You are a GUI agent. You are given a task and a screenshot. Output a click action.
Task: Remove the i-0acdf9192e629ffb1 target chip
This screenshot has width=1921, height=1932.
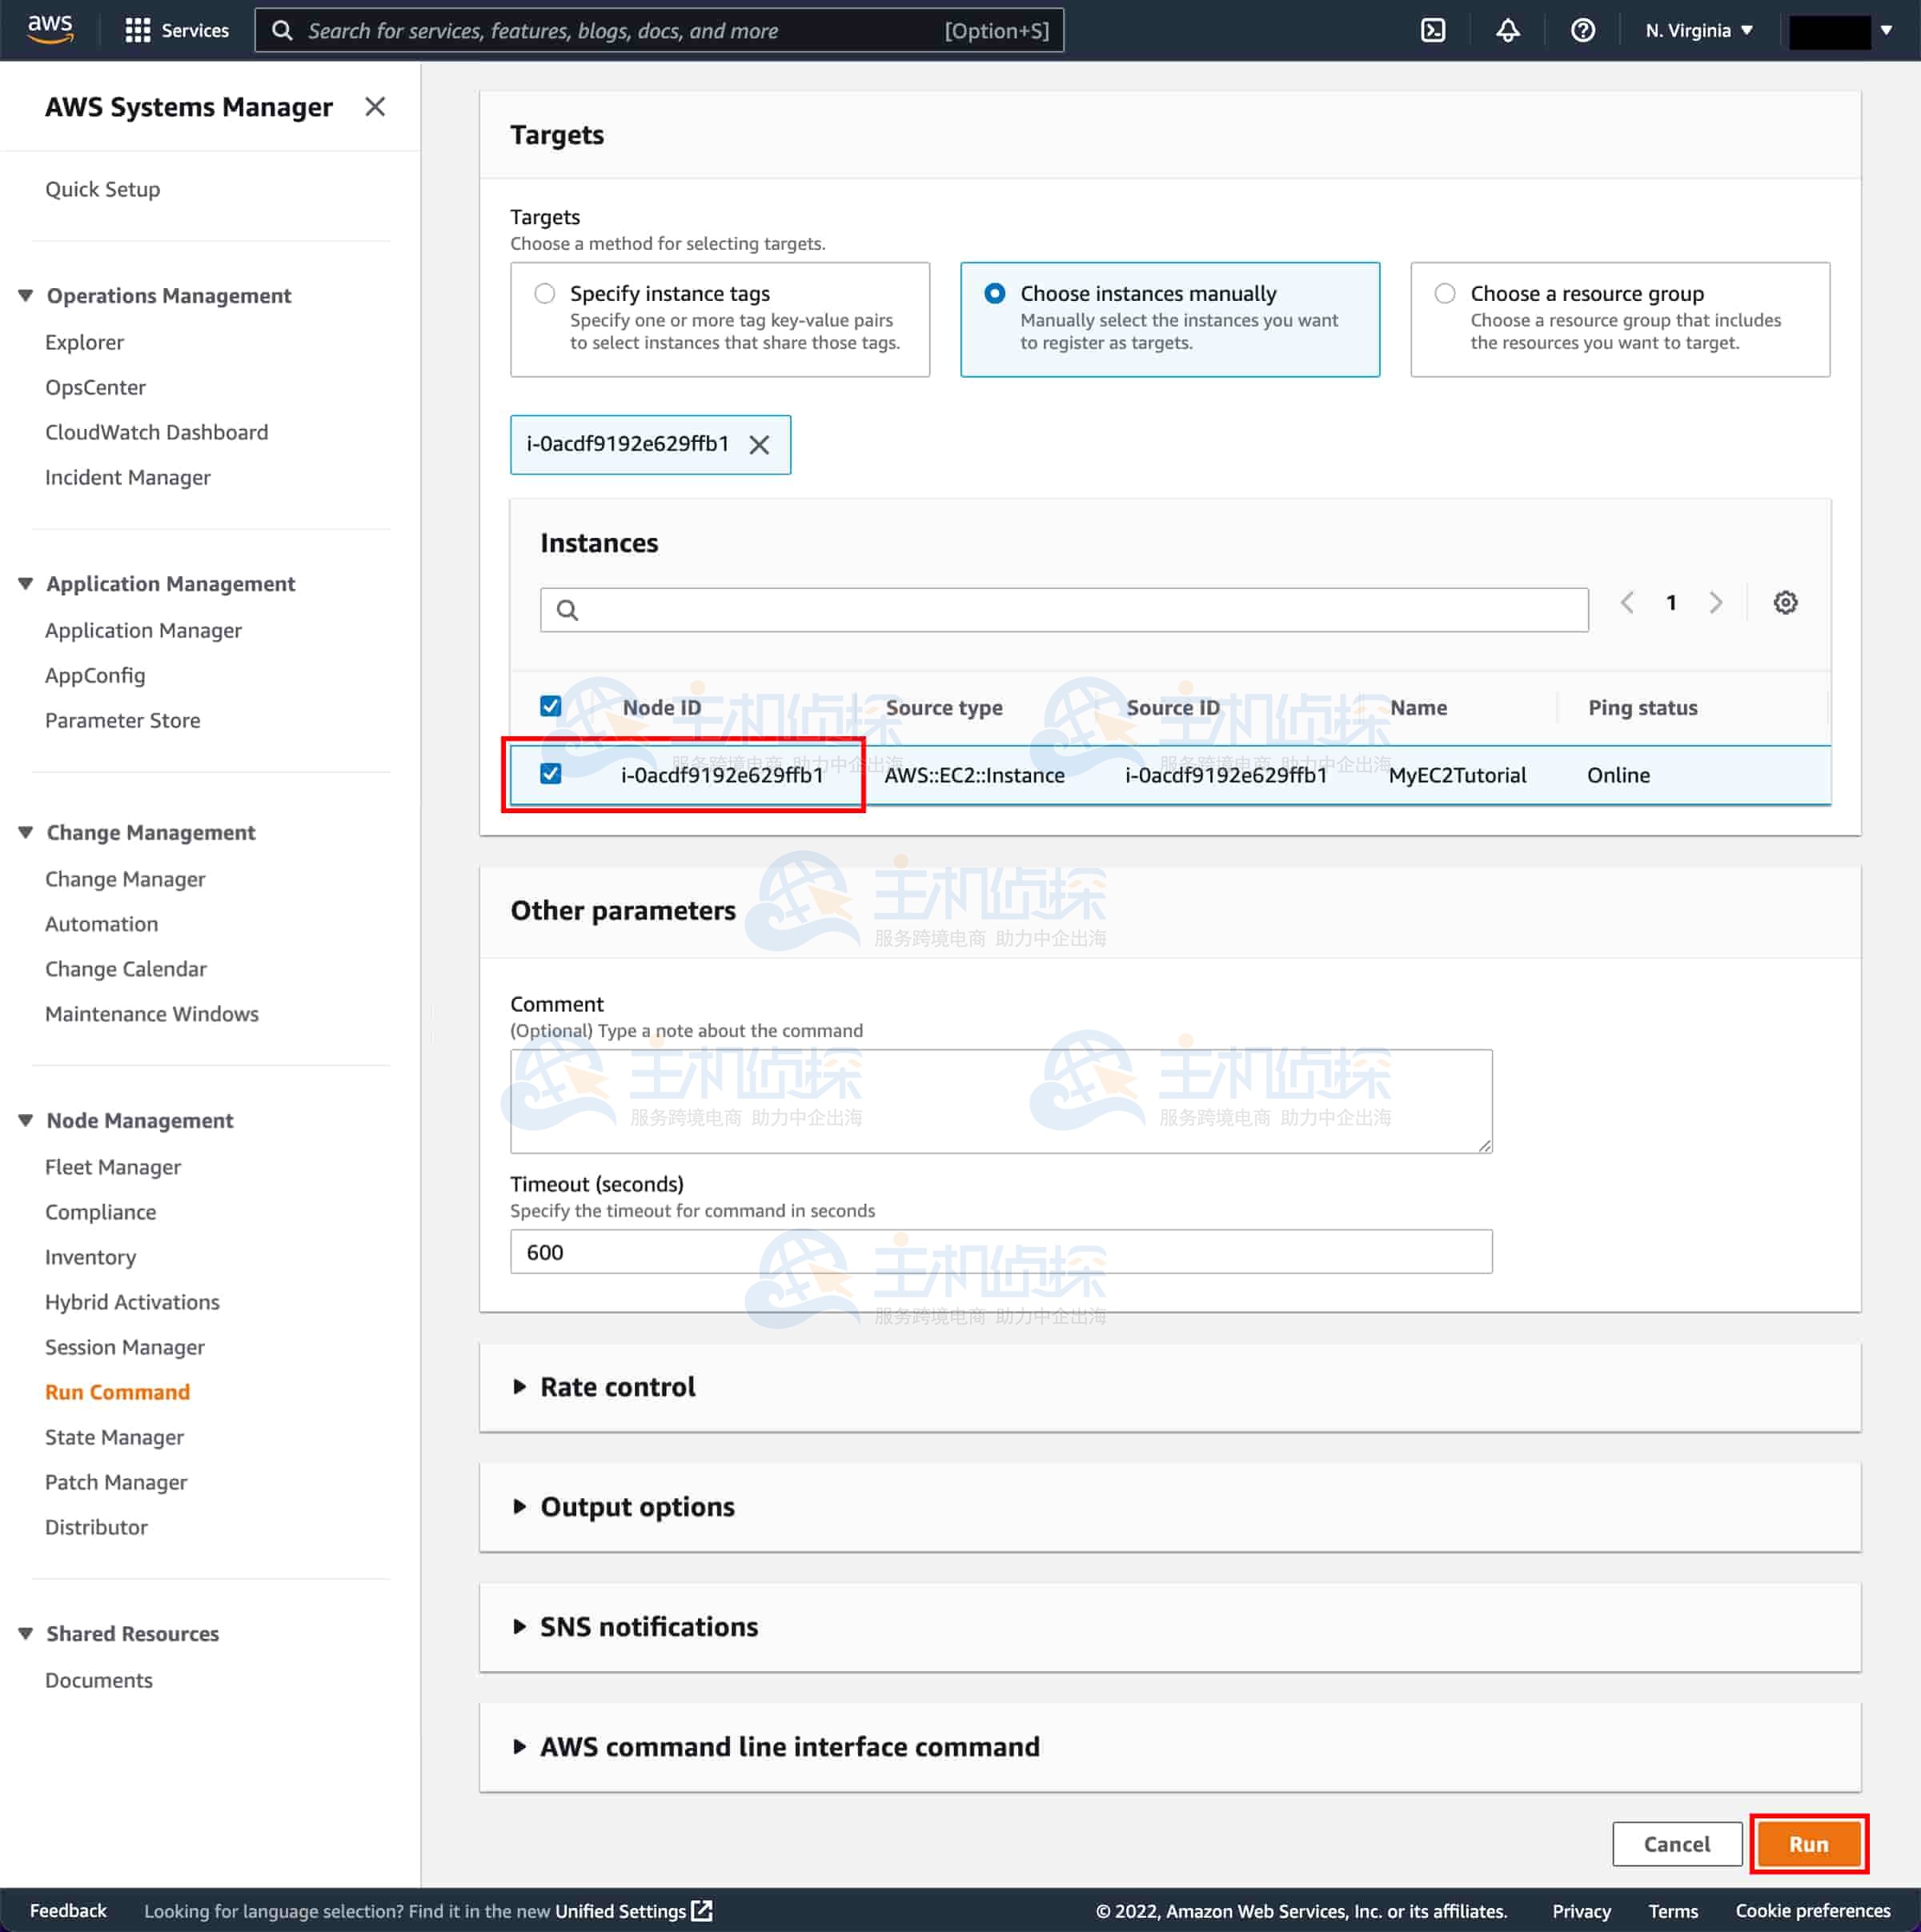click(x=759, y=445)
